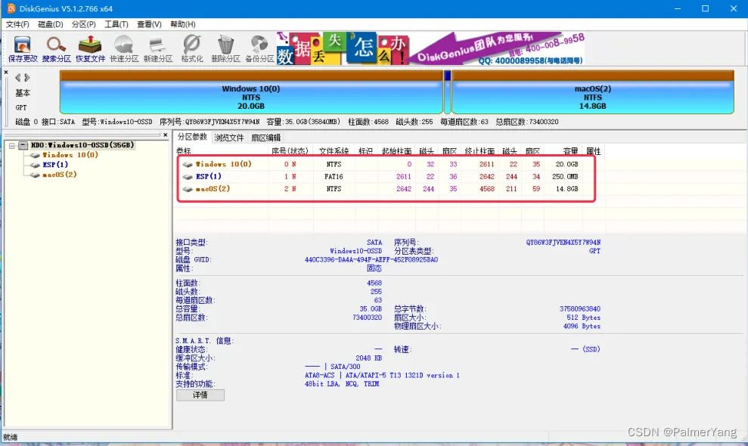Image resolution: width=748 pixels, height=446 pixels.
Task: Launch the Recover Files (恢复文件) tool
Action: click(90, 47)
